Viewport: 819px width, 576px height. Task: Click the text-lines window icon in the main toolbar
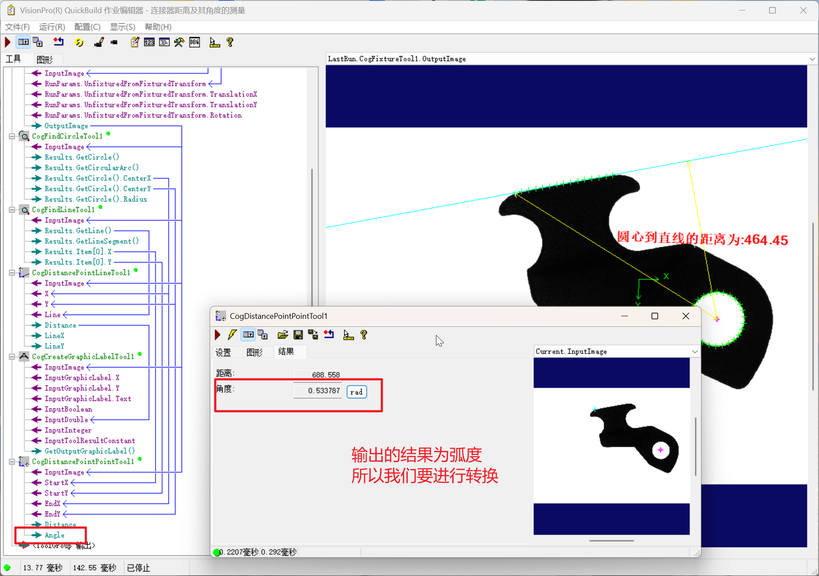coord(164,42)
